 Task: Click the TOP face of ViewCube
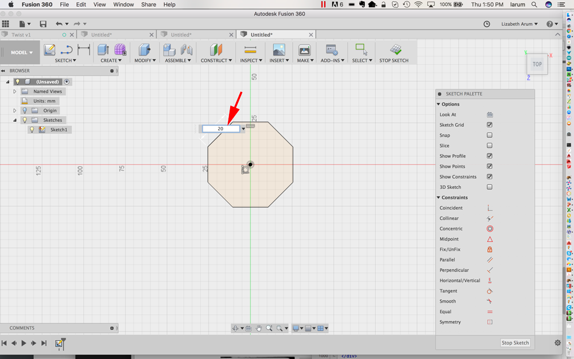(x=537, y=64)
